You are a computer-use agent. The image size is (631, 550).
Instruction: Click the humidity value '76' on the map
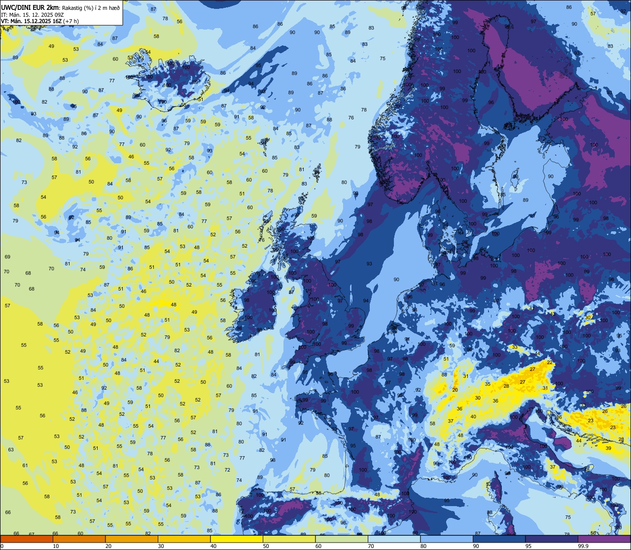click(x=351, y=117)
